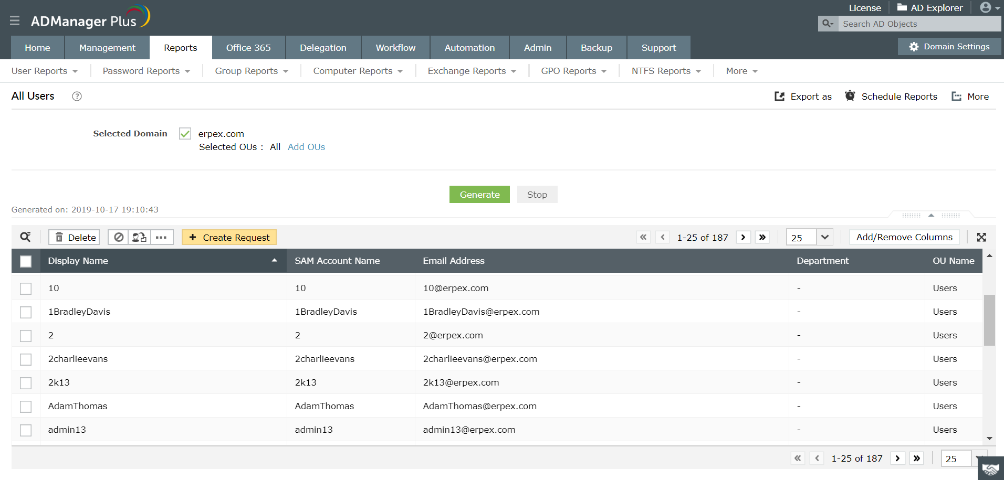Click the Schedule Reports alarm icon

(x=850, y=96)
